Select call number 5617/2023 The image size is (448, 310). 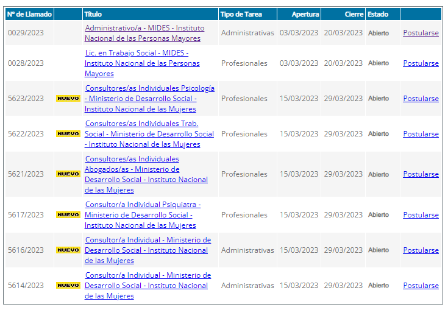(x=26, y=215)
